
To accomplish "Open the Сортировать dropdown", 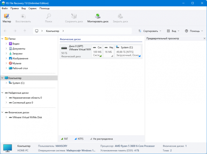I will (150, 31).
